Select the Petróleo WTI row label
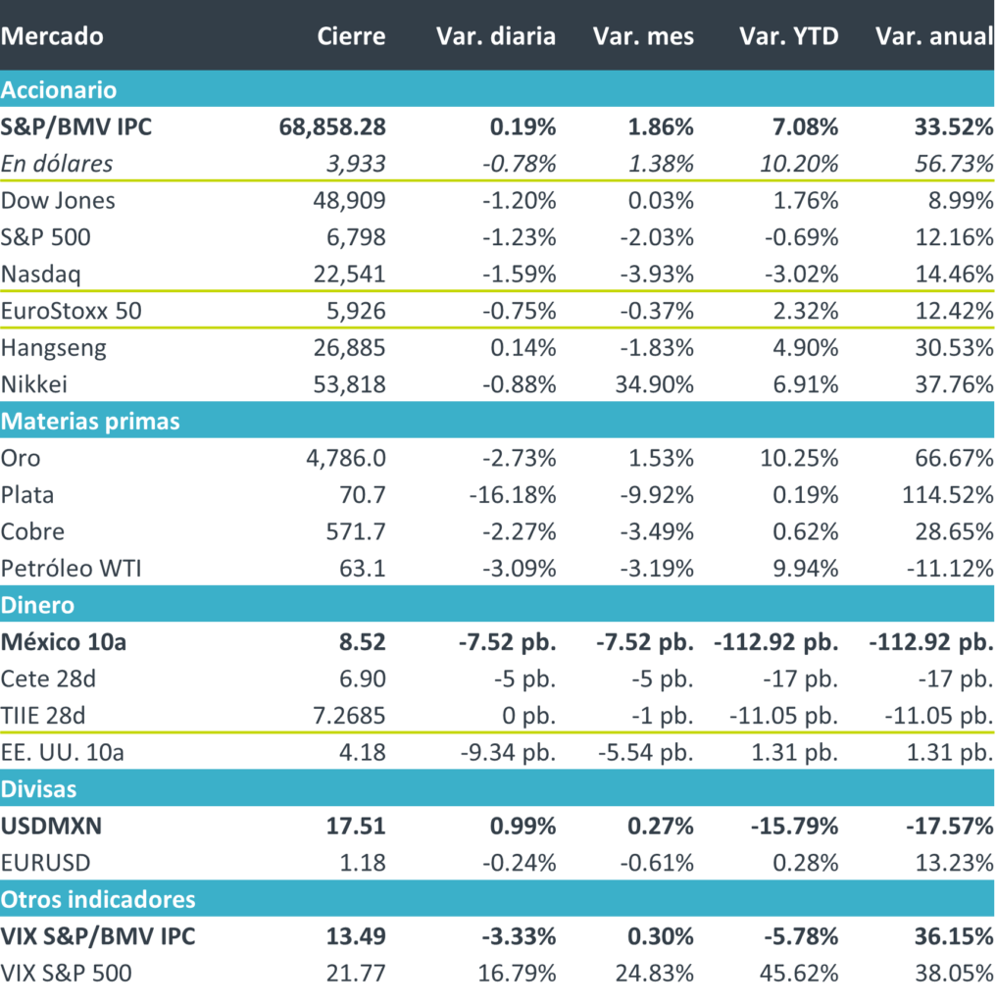The width and height of the screenshot is (996, 1004). pyautogui.click(x=72, y=568)
